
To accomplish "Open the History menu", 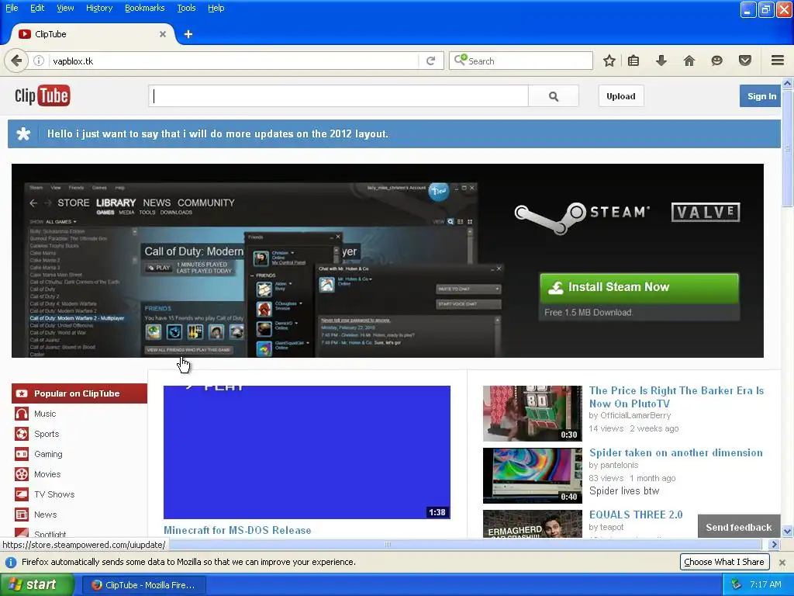I will tap(98, 8).
